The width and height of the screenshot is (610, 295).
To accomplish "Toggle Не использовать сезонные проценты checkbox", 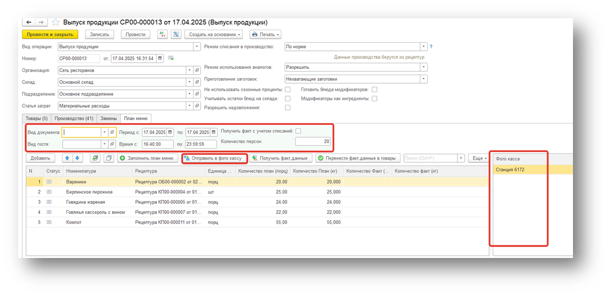I will point(288,89).
